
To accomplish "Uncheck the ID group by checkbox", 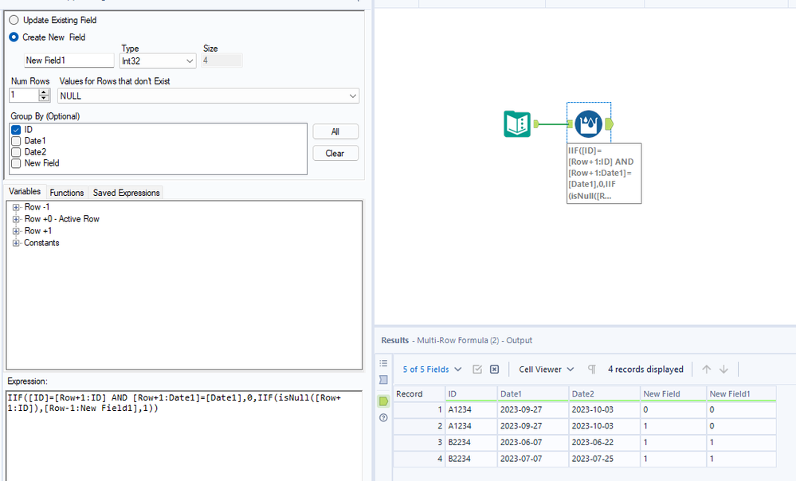I will 16,130.
